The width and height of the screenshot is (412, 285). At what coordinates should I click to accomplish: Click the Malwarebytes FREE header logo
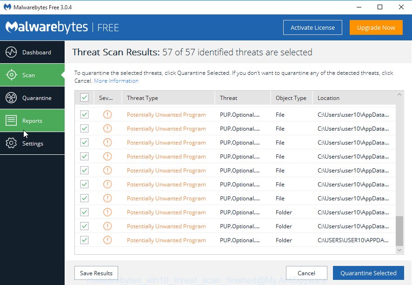point(62,27)
